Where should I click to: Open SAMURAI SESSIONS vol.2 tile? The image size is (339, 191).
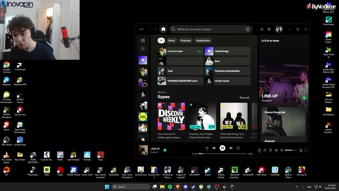click(x=180, y=81)
